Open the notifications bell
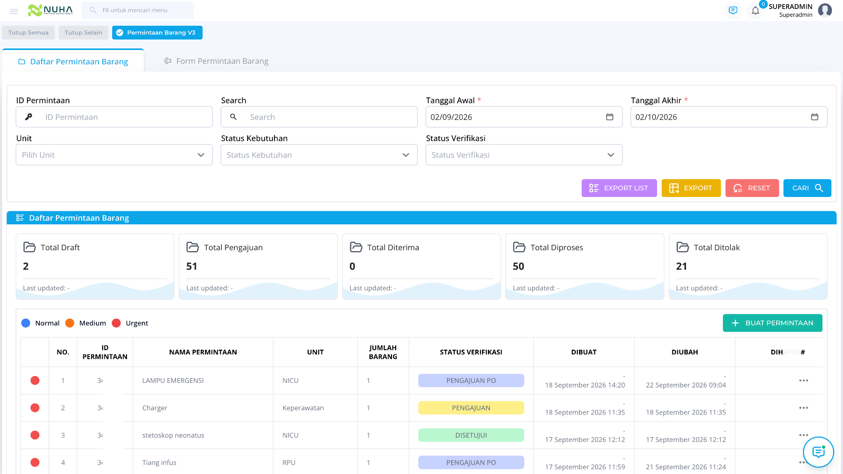 pyautogui.click(x=756, y=11)
